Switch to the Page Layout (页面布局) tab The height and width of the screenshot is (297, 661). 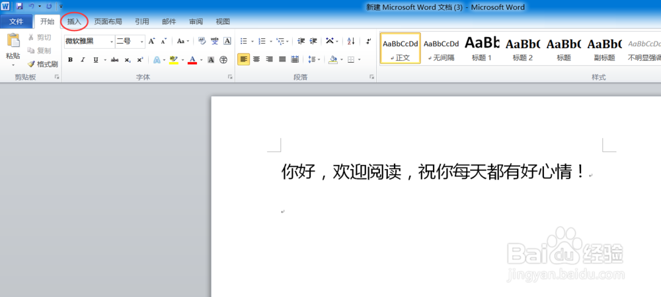(x=108, y=22)
